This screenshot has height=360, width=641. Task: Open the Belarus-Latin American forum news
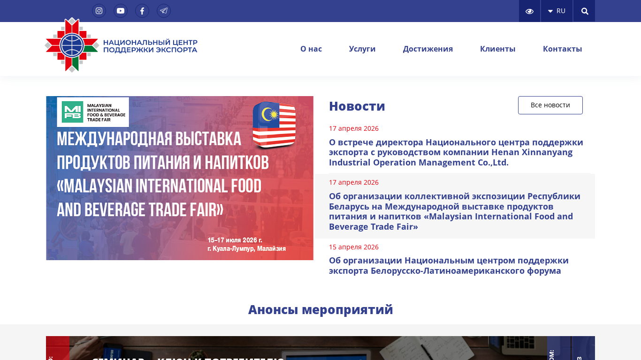pyautogui.click(x=449, y=266)
